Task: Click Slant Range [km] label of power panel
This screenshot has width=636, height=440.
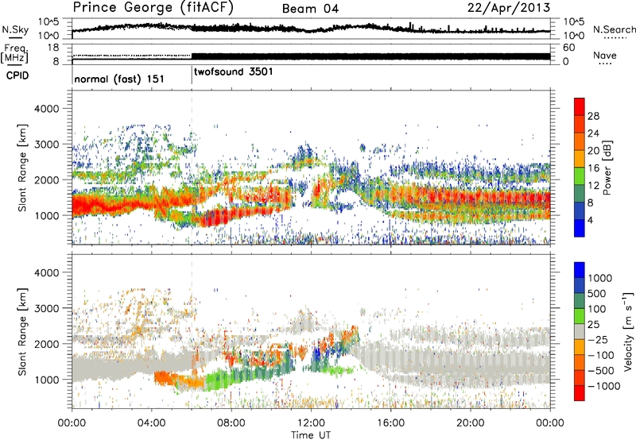Action: coord(22,168)
